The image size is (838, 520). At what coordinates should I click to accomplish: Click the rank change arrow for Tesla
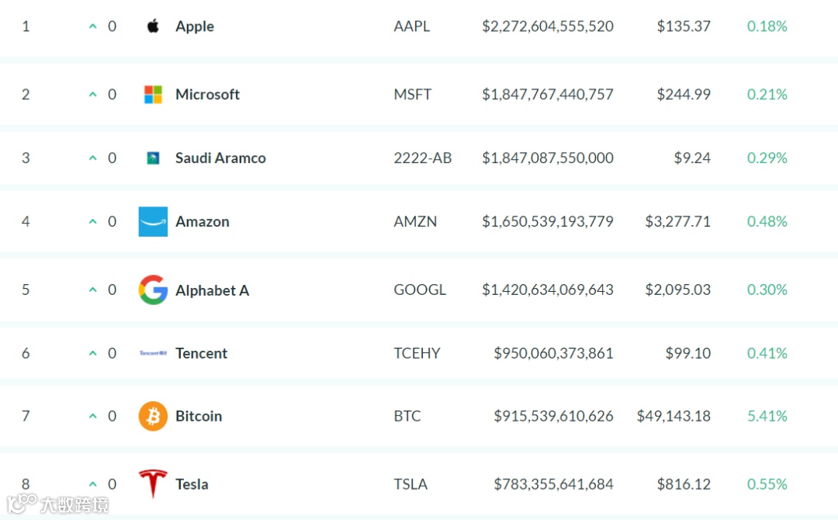93,484
